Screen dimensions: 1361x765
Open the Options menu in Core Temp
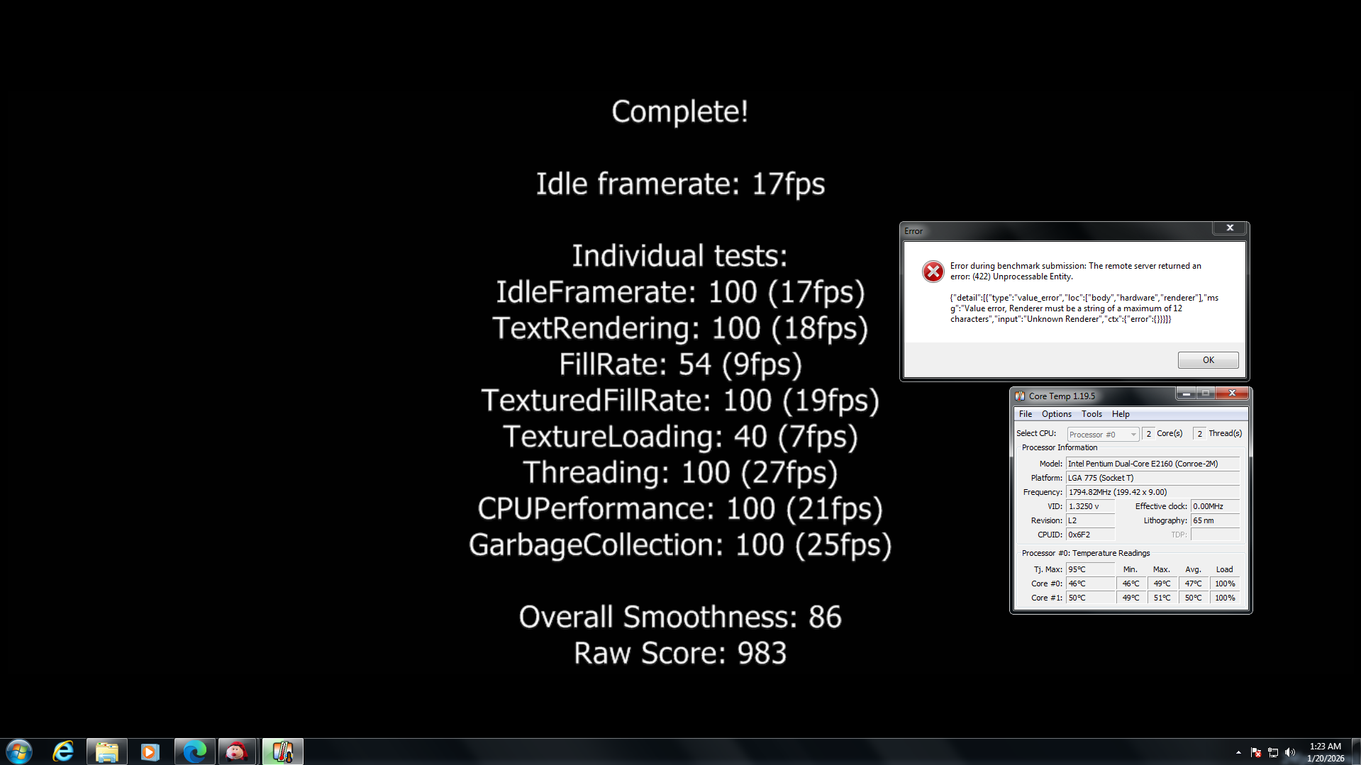1056,414
